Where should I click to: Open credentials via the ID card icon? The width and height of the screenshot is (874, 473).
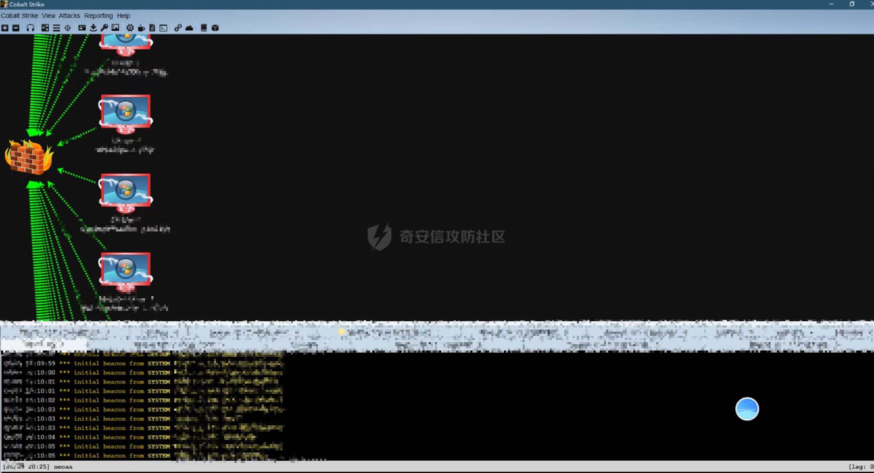82,28
